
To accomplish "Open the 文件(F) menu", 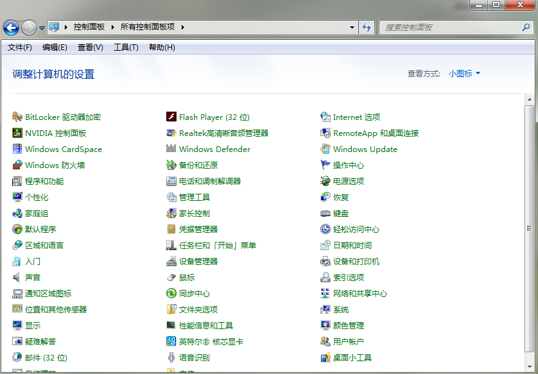I will 19,47.
